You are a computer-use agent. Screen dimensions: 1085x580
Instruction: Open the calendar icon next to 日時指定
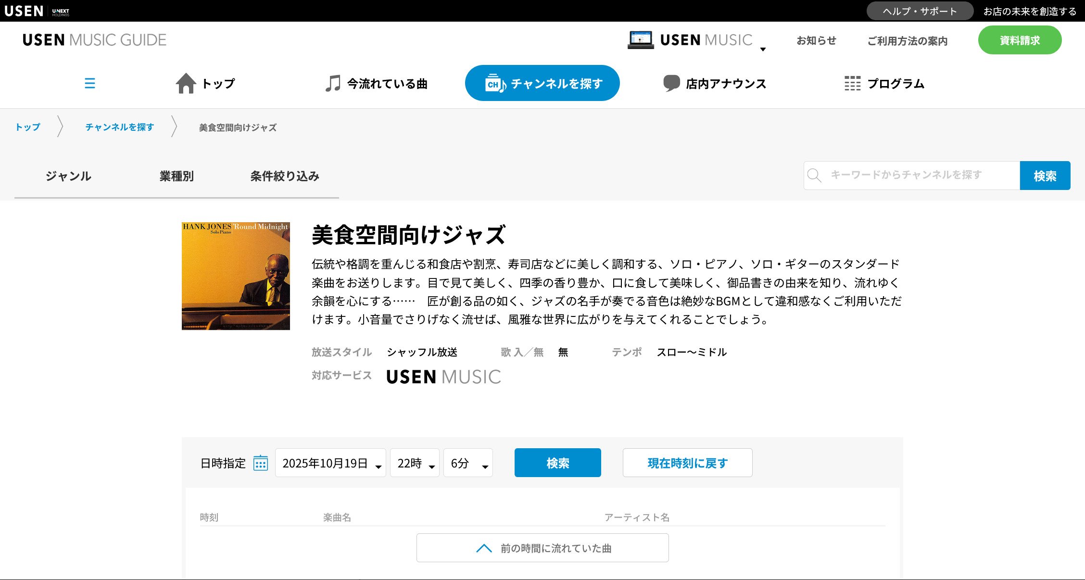[x=260, y=463]
